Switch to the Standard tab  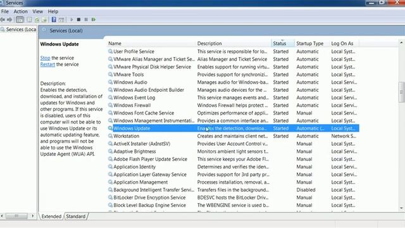(x=75, y=217)
